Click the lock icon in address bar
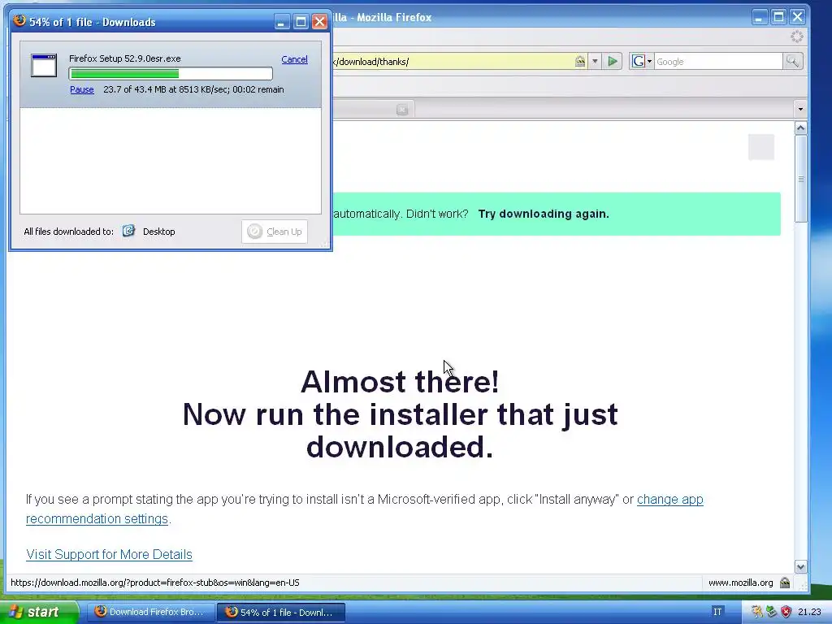Viewport: 832px width, 624px height. point(580,61)
